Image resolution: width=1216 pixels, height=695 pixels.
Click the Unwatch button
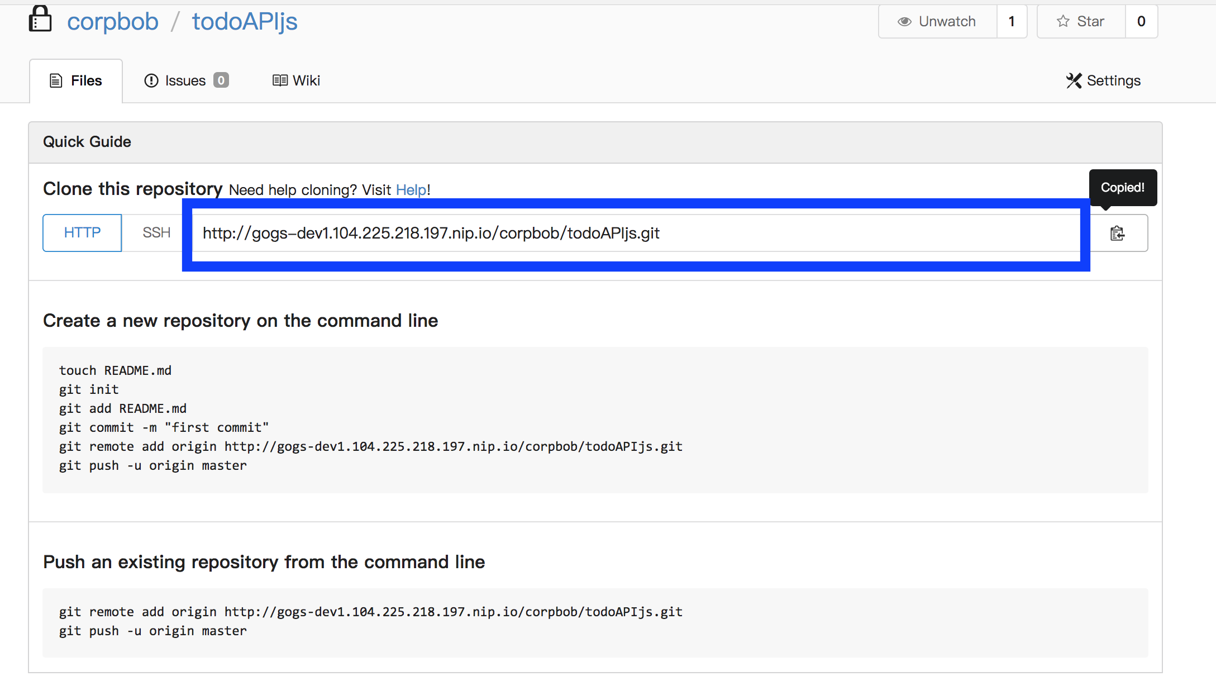click(x=937, y=21)
